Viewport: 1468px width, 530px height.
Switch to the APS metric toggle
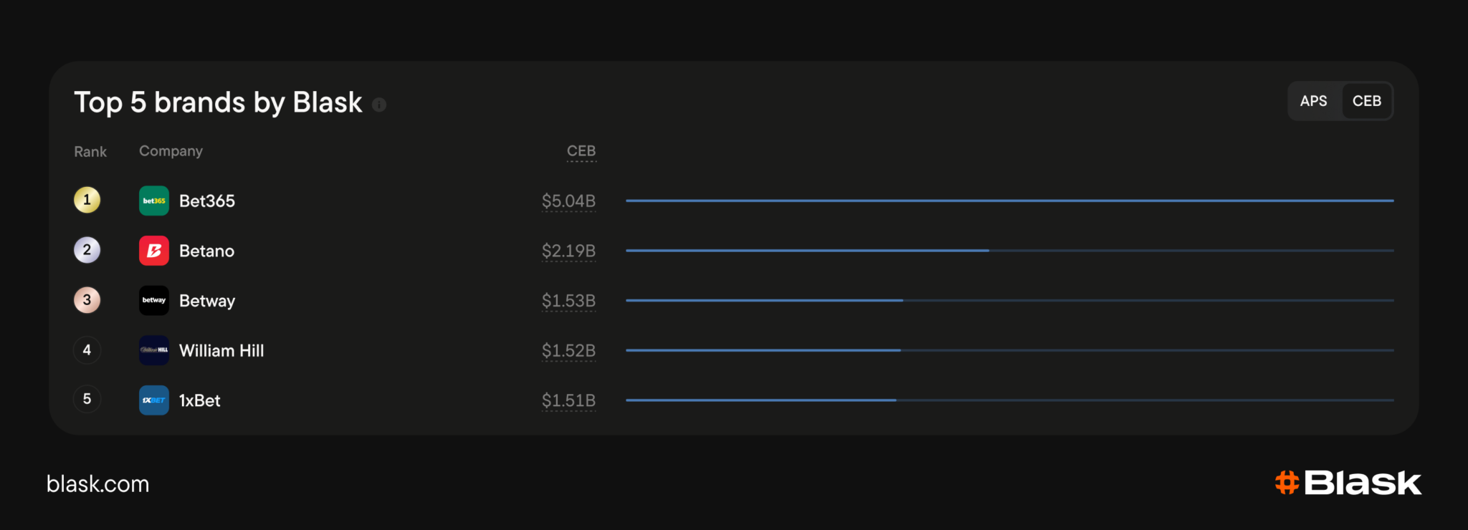[1314, 101]
